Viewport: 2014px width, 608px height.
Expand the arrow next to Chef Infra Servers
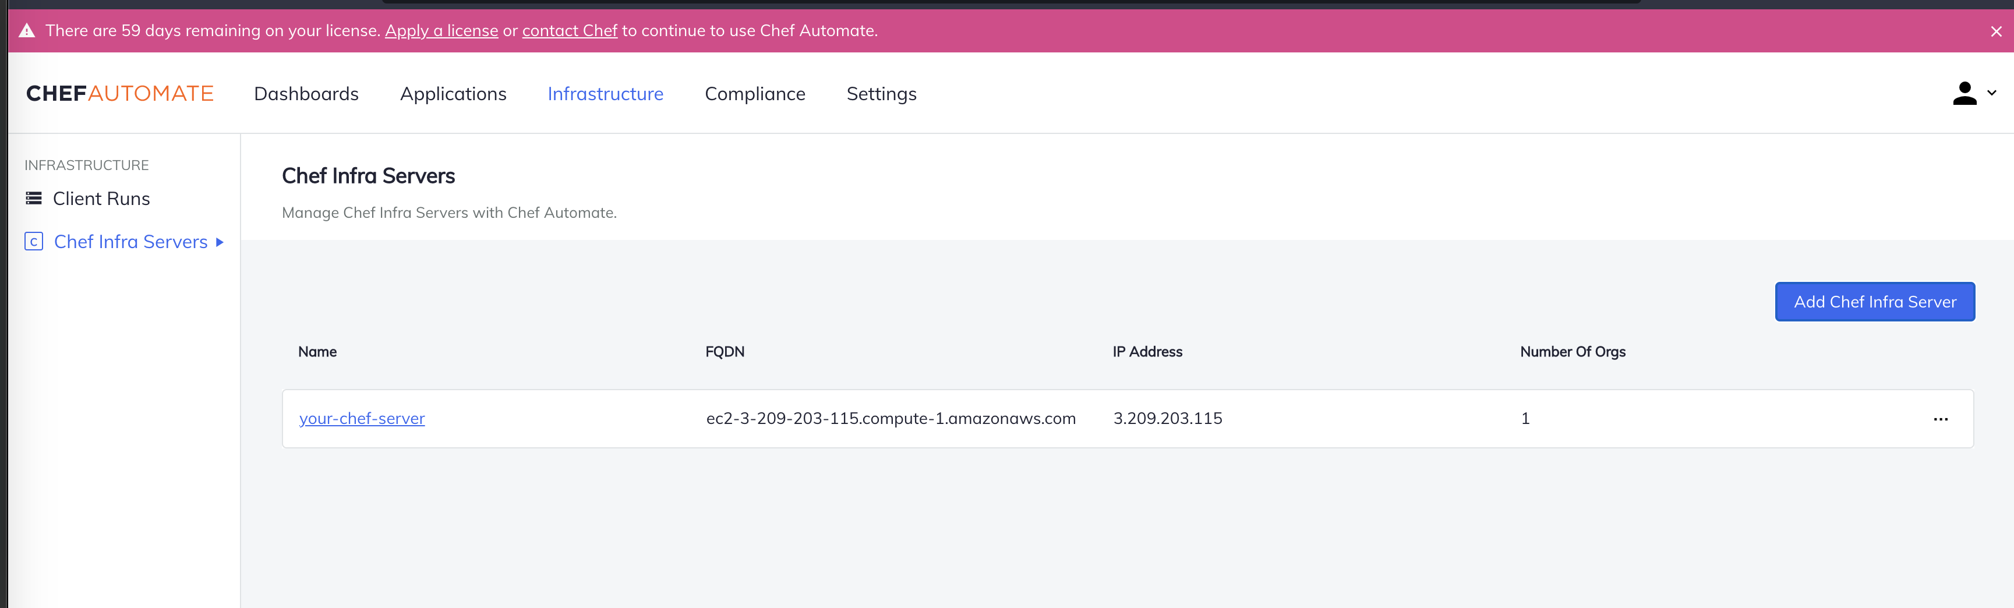point(219,242)
